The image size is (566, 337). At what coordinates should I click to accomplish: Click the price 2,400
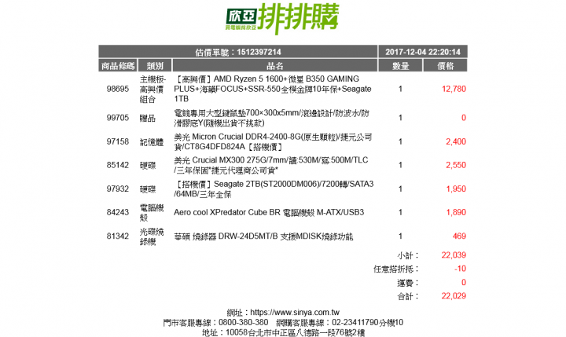[456, 141]
